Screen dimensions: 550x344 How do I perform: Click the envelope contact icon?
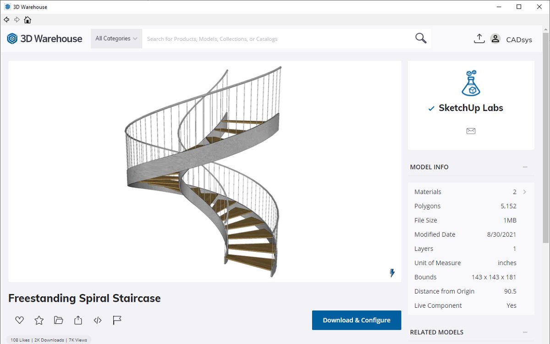click(471, 131)
